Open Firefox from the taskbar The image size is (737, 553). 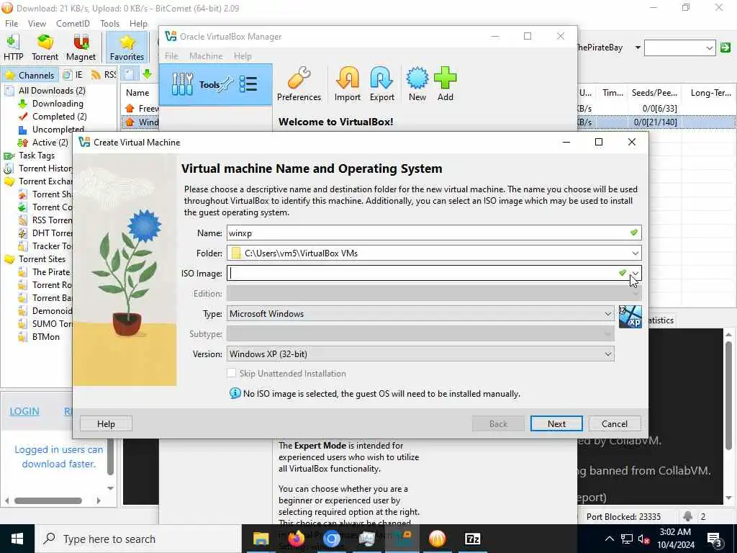click(x=296, y=539)
